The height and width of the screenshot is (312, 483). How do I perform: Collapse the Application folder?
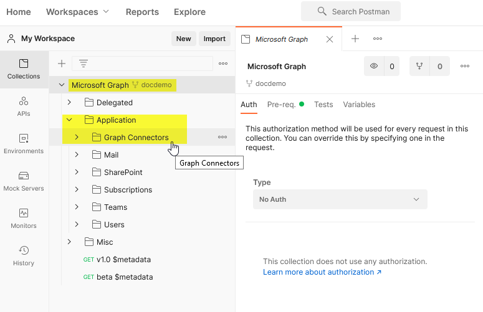pos(69,120)
